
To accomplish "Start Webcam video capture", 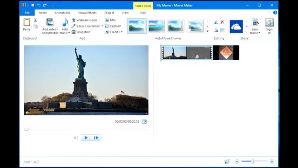I will pos(84,20).
